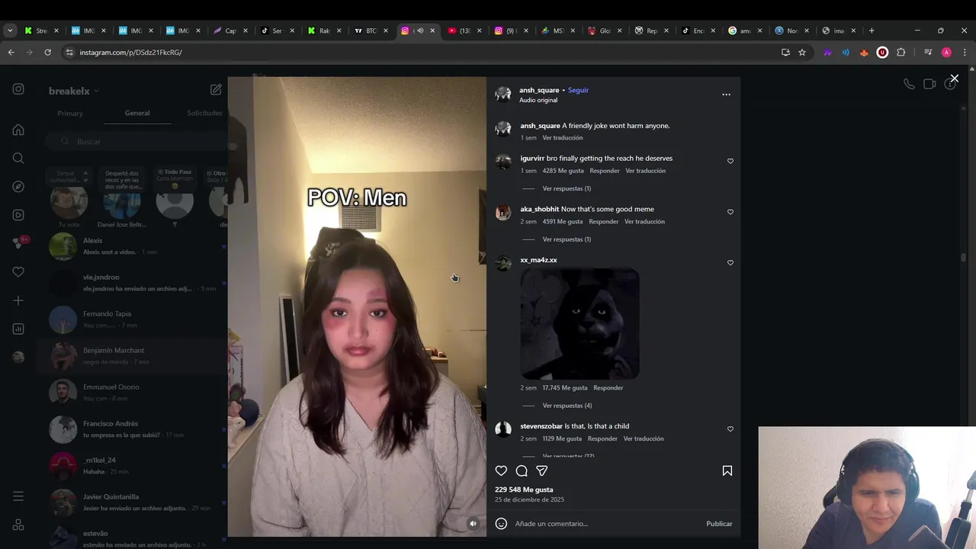Like igurvirr's comment

[x=730, y=162]
